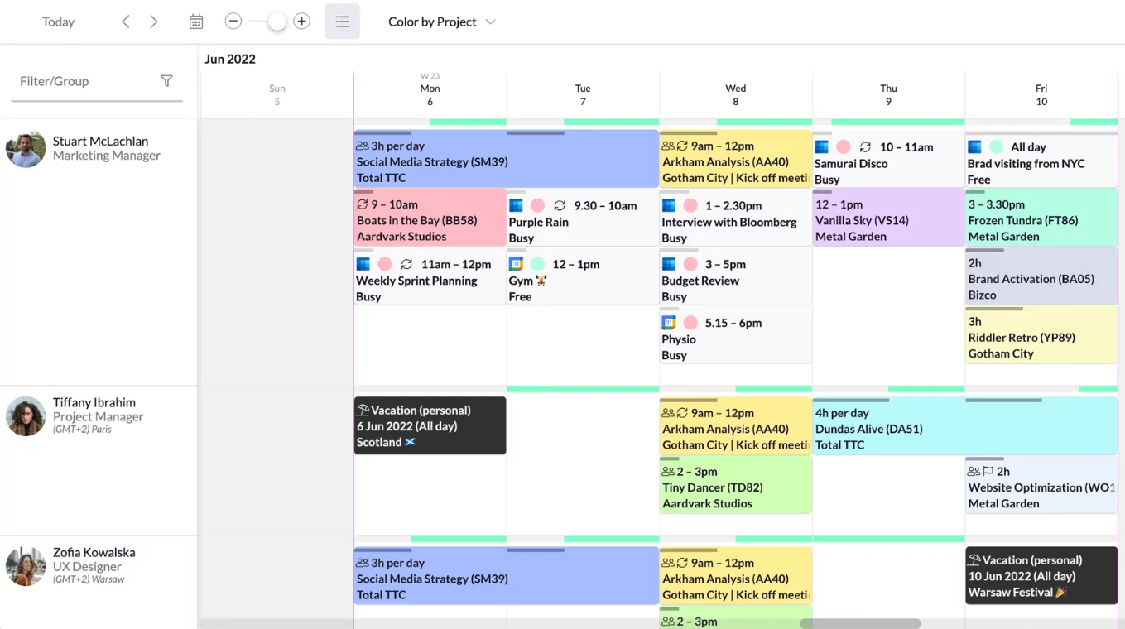
Task: Adjust the zoom level slider handle
Action: (277, 22)
